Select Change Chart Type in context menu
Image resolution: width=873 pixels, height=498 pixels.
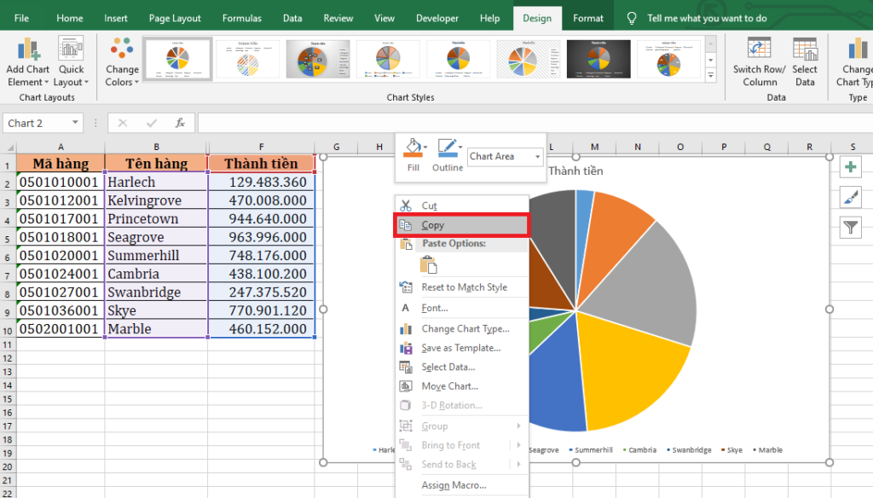(465, 328)
